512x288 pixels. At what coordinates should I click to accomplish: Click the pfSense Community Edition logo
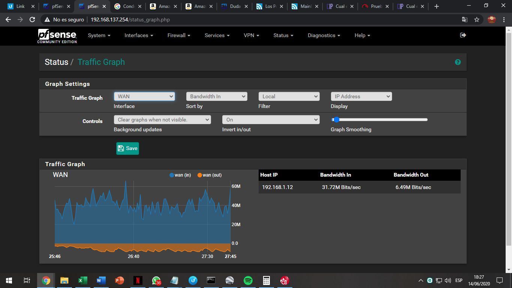pos(57,36)
